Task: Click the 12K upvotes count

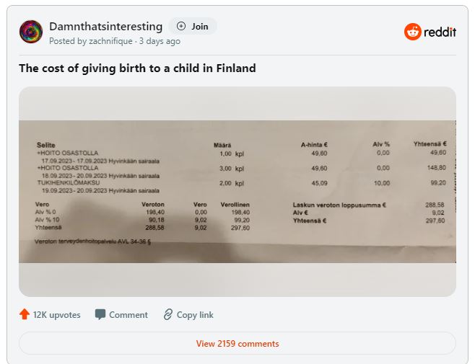Action: (x=56, y=315)
